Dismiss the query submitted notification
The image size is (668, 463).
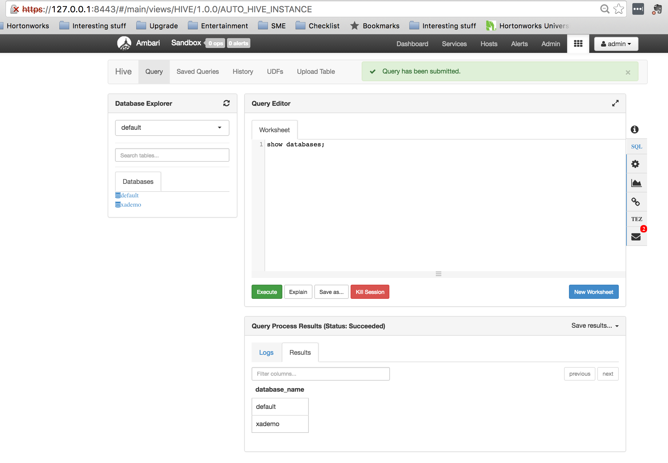tap(628, 72)
